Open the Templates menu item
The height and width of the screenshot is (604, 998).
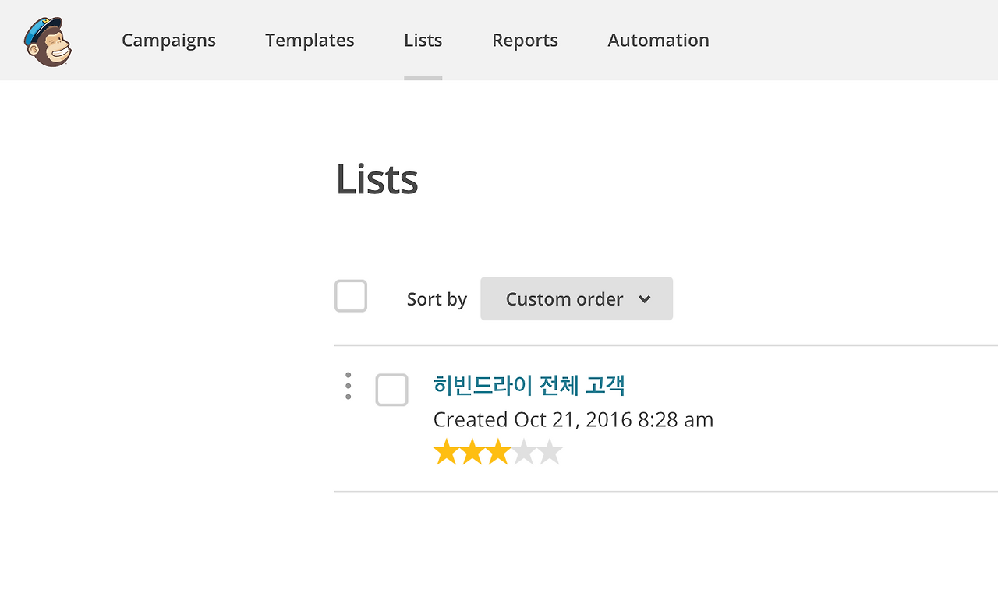pyautogui.click(x=310, y=40)
